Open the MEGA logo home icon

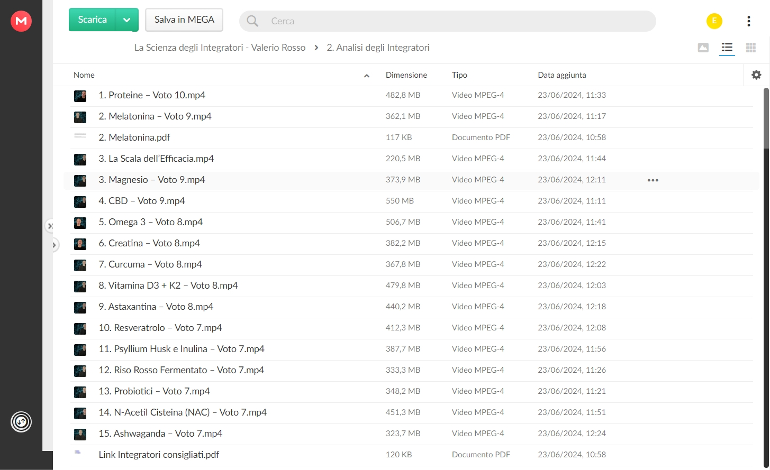(x=21, y=21)
